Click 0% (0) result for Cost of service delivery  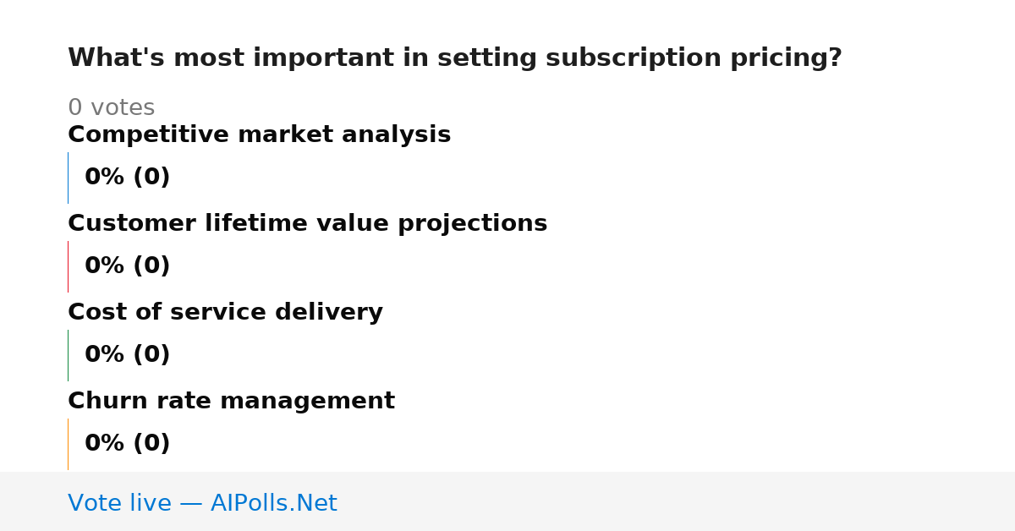click(x=128, y=355)
